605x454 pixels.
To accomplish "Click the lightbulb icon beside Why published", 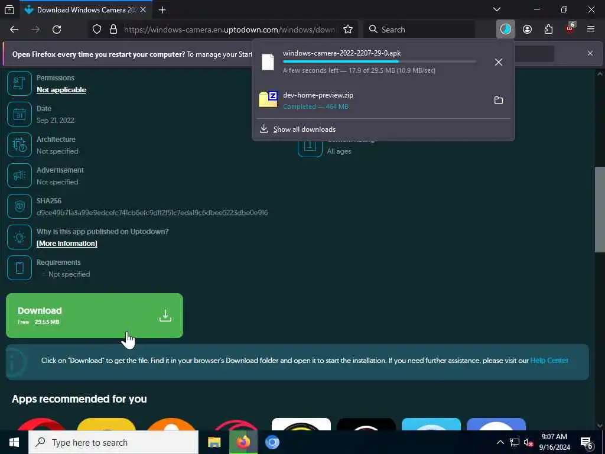I will point(19,237).
